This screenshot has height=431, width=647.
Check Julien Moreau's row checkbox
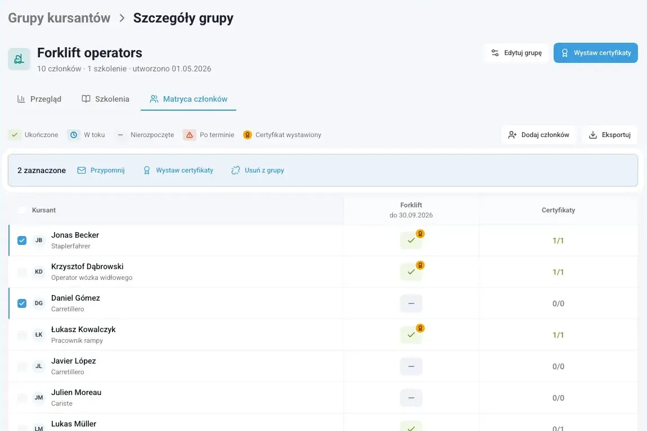tap(22, 398)
